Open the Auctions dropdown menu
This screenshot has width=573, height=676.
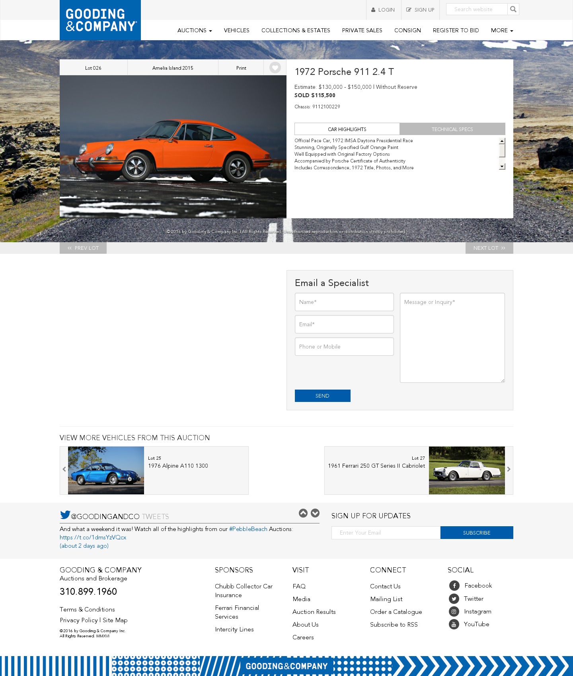point(195,30)
